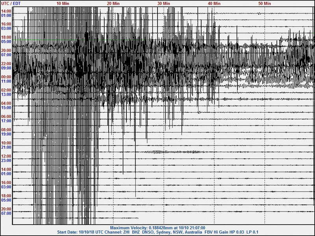315x236 pixels.
Task: Click the red 12:00 UTC row label
Action: (6, 156)
